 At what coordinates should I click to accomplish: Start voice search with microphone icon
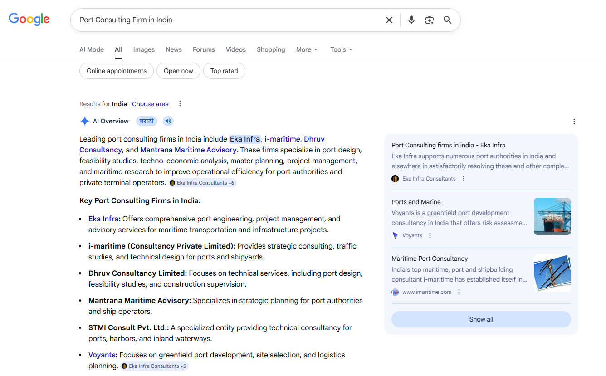[x=411, y=20]
